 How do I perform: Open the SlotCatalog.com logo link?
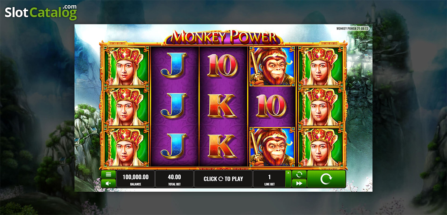41,12
